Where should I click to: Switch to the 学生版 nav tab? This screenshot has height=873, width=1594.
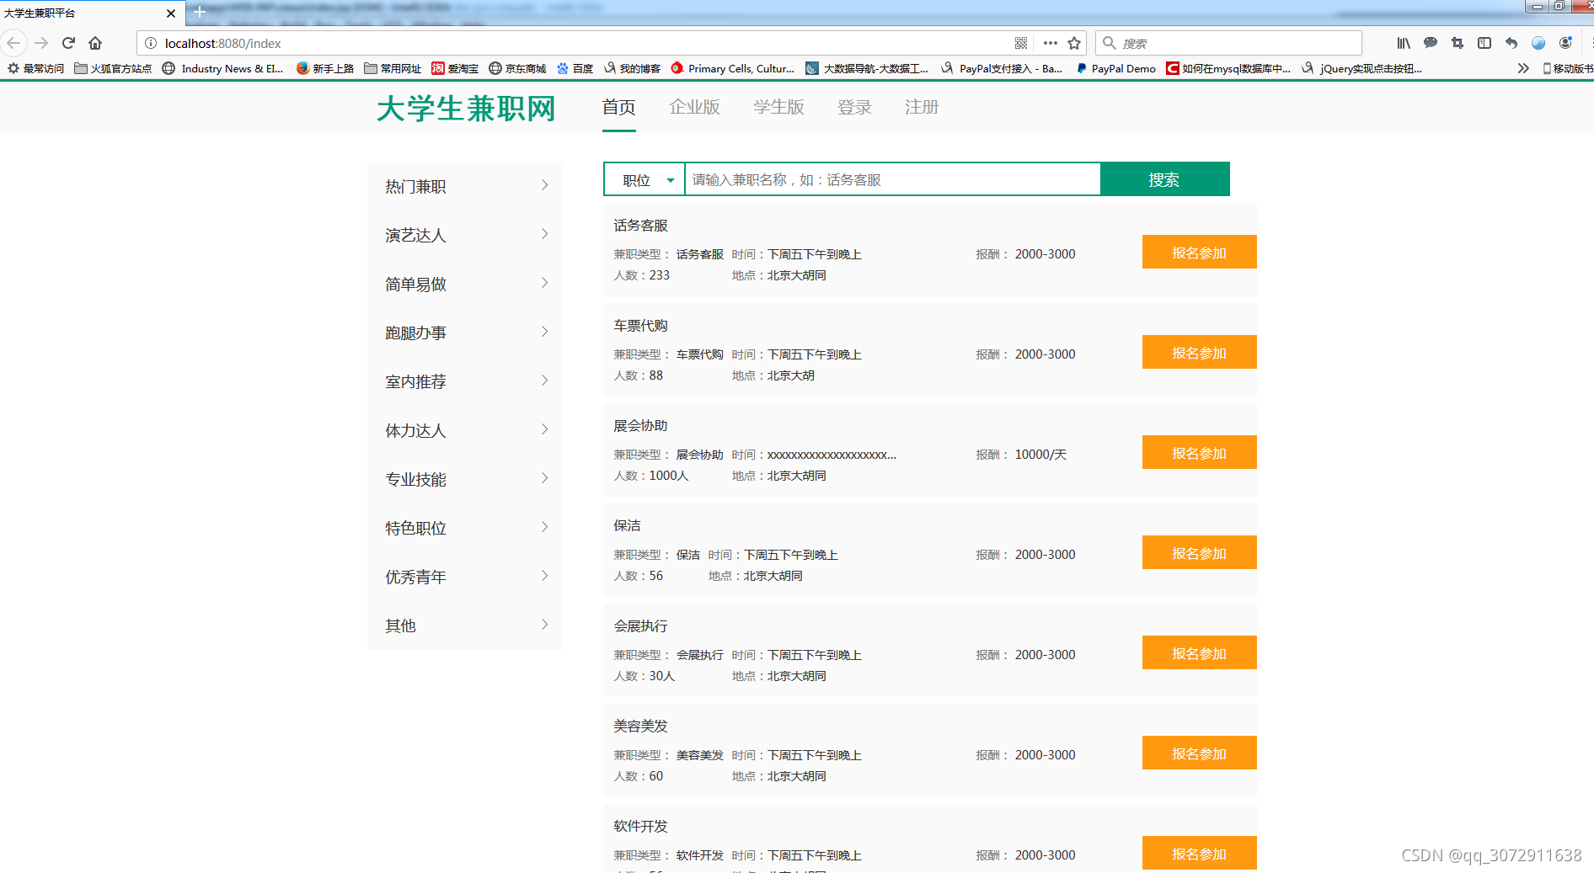[778, 107]
